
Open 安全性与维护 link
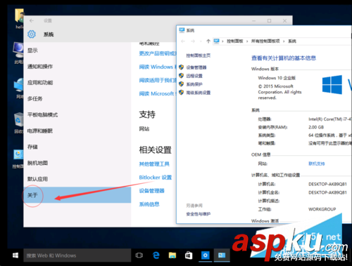pyautogui.click(x=199, y=214)
